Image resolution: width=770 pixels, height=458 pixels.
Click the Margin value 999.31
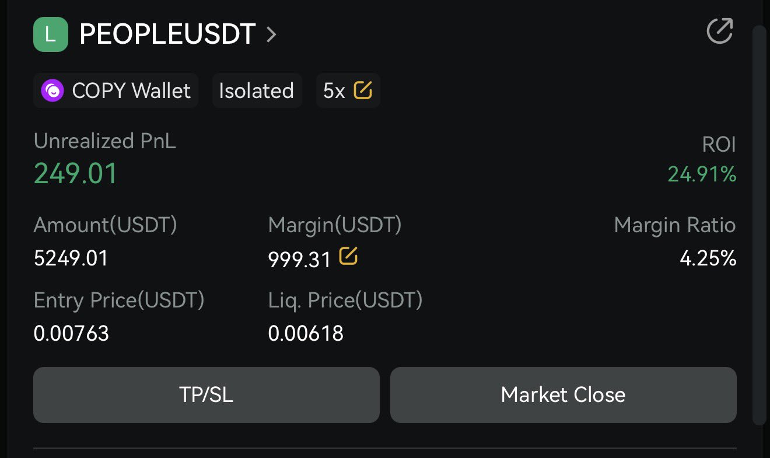click(x=300, y=260)
